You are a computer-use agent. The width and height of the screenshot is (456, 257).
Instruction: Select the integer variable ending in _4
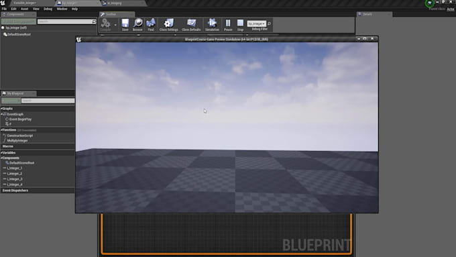click(x=15, y=185)
